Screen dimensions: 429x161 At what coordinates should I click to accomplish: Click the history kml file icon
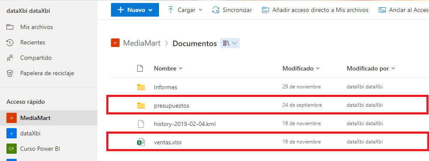click(x=141, y=124)
